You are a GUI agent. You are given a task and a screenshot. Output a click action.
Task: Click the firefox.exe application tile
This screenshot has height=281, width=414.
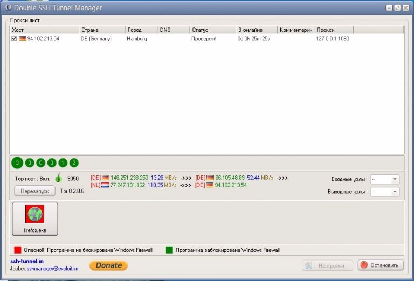tap(35, 219)
